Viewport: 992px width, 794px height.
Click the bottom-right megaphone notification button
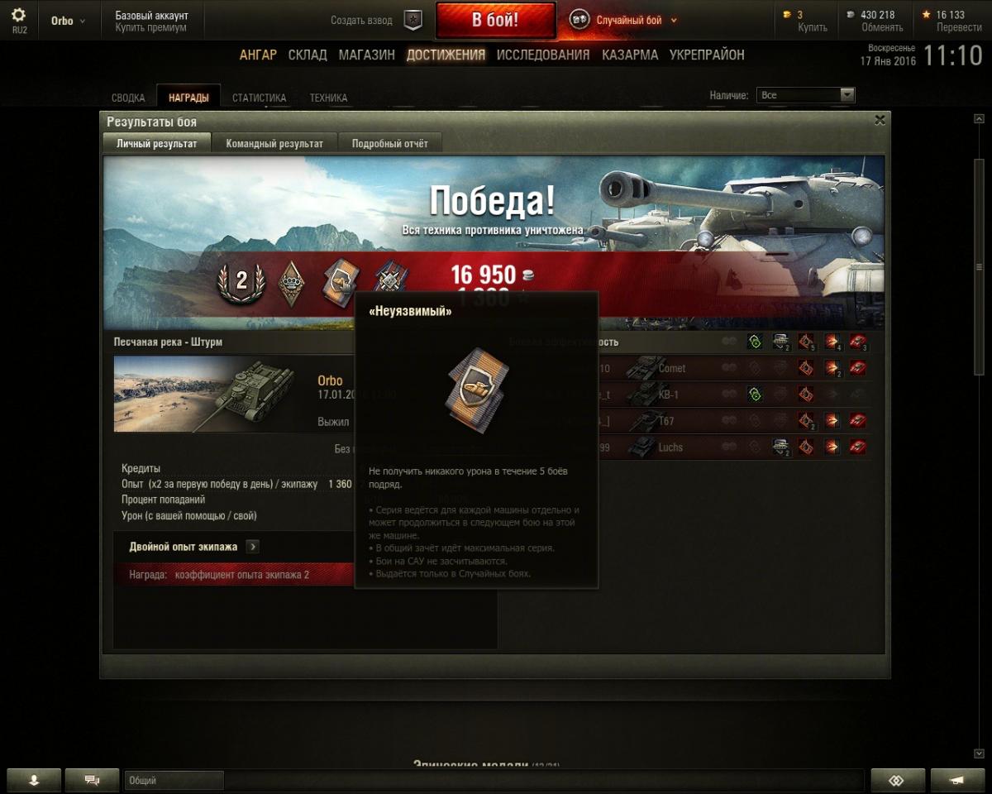click(957, 780)
